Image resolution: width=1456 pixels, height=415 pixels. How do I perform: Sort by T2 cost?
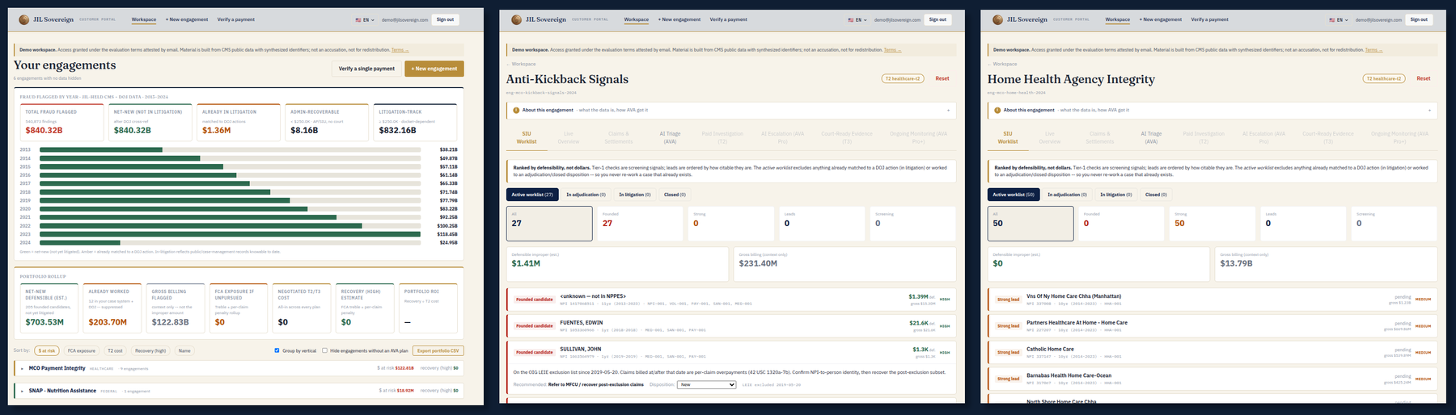pos(116,350)
